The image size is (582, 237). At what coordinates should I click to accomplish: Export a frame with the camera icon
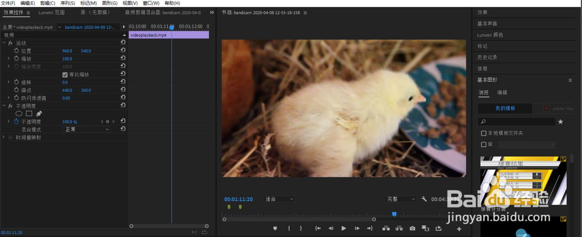click(413, 228)
